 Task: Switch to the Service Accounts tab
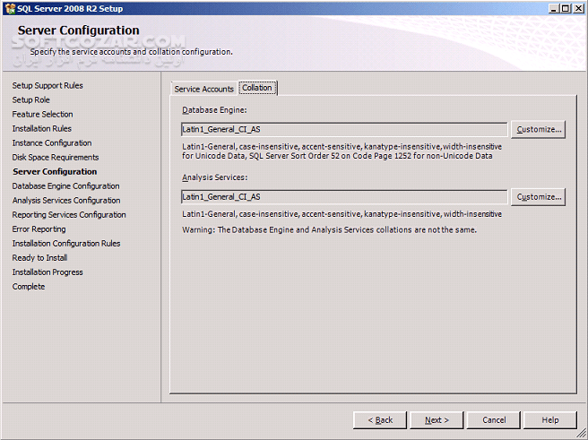pos(203,89)
